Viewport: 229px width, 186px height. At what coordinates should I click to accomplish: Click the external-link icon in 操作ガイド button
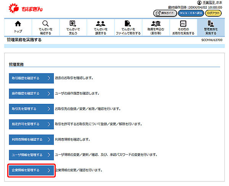tap(158, 13)
